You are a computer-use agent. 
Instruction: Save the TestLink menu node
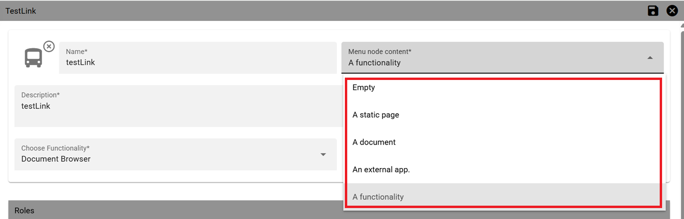click(x=653, y=10)
